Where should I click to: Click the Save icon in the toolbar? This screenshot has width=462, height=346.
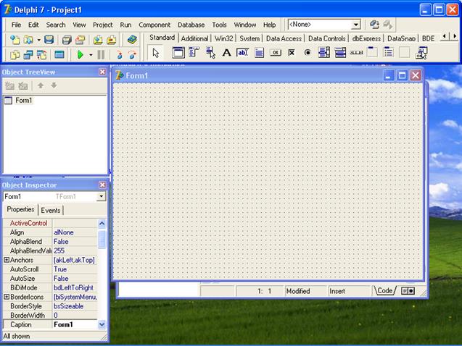point(49,40)
